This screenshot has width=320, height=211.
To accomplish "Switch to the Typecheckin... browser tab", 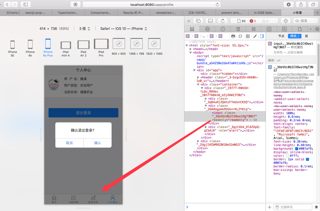I will pos(68,13).
